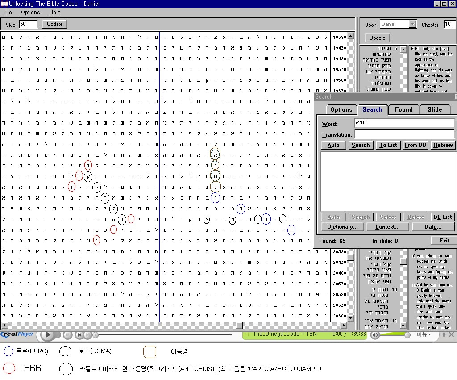Click Update button next to Skip field

(x=55, y=24)
